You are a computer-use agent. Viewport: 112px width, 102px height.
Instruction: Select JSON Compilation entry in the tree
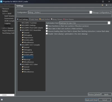pos(10,21)
